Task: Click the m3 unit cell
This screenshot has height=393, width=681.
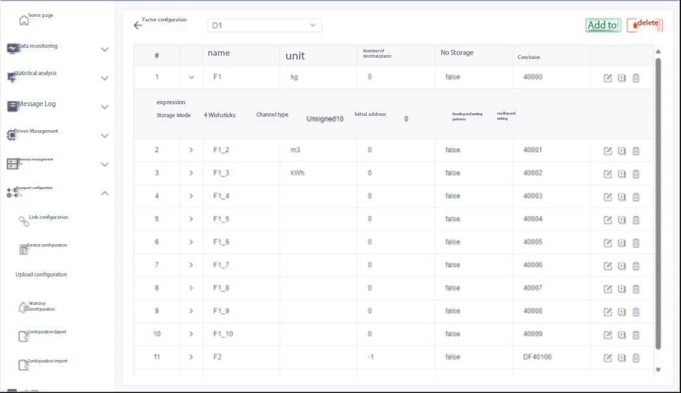Action: tap(295, 150)
